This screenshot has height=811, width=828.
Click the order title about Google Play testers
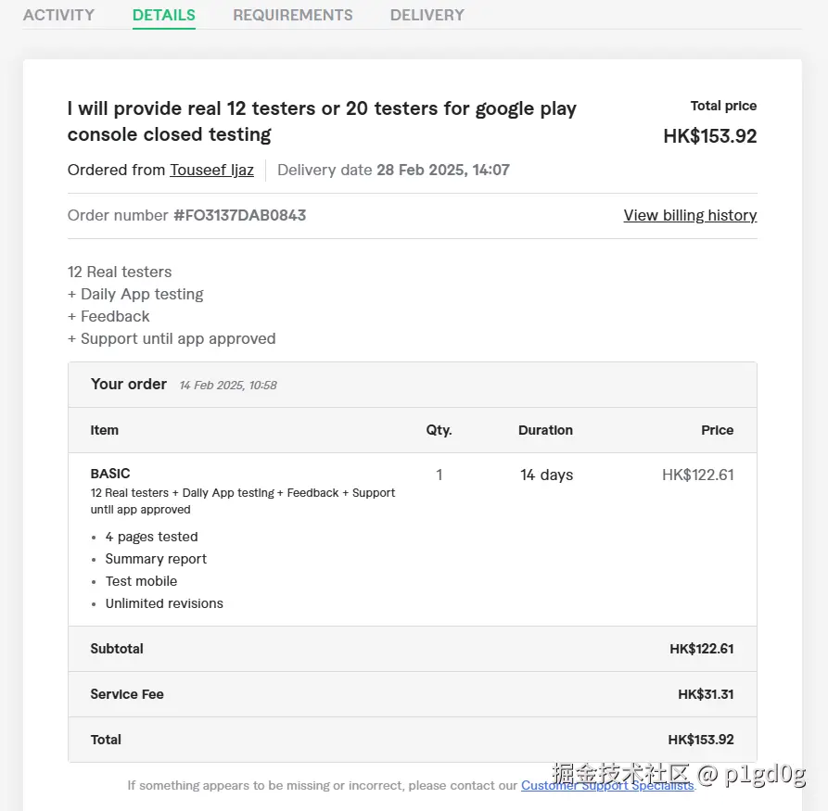322,121
